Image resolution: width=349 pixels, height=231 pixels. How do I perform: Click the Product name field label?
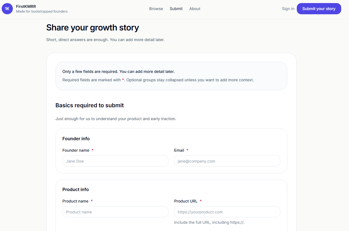75,201
